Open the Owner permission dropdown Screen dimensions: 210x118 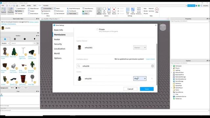140,48
